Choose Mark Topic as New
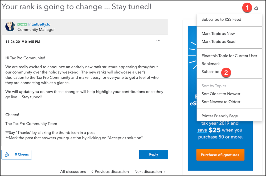Screen dimensions: 266x176 218,34
